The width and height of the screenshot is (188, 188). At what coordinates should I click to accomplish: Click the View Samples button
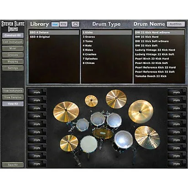click(13, 97)
